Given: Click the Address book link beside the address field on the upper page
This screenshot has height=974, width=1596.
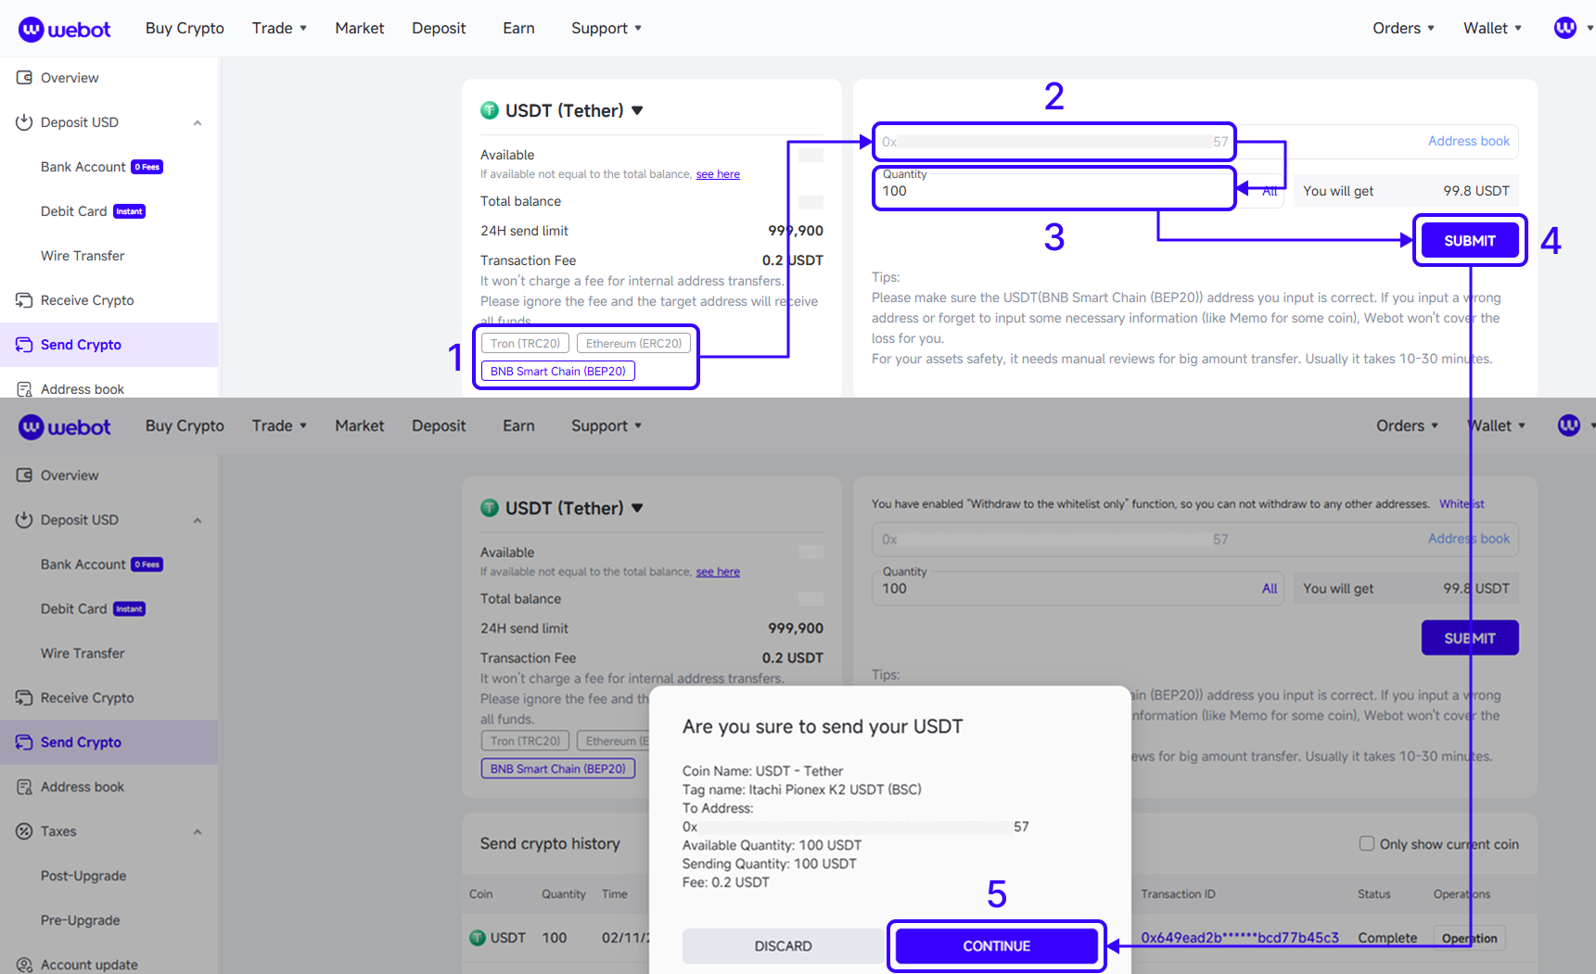Looking at the screenshot, I should click(1469, 141).
